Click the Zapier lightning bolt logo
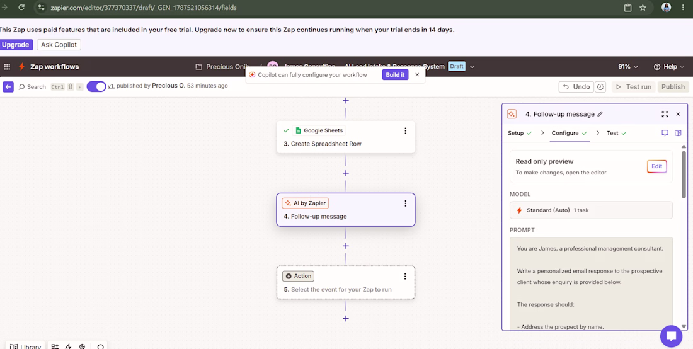Viewport: 693px width, 349px height. coord(21,67)
